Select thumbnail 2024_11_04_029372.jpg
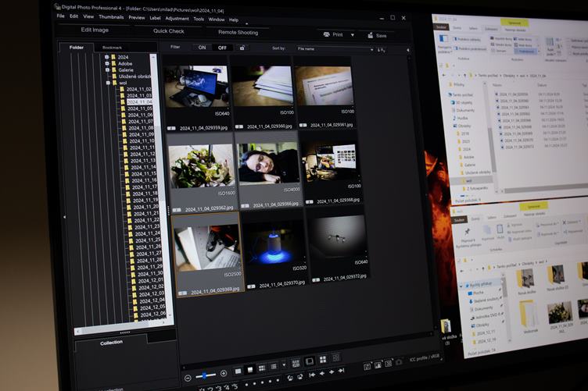 pos(339,247)
